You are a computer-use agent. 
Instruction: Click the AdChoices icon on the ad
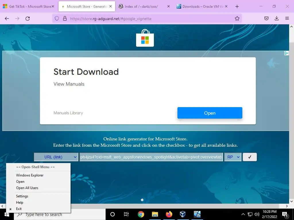(286, 53)
